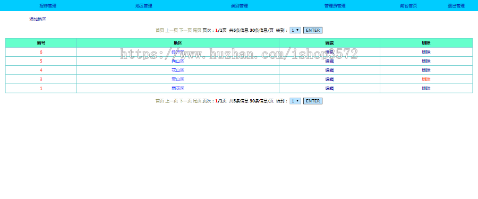Click 编辑 in the row numbered 6

pyautogui.click(x=329, y=52)
